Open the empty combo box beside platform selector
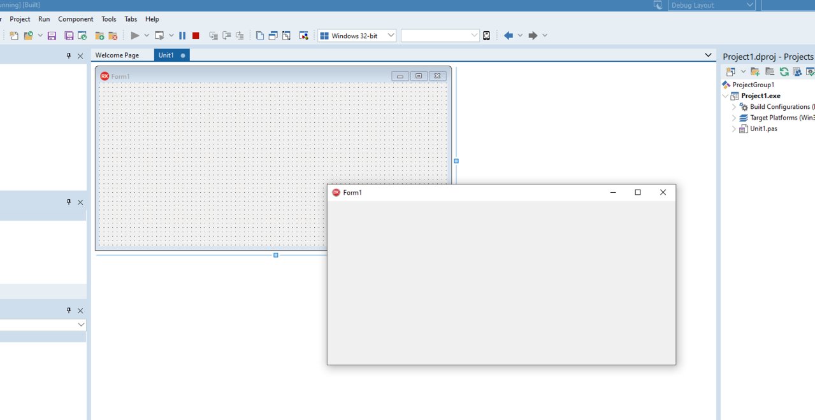 click(440, 36)
